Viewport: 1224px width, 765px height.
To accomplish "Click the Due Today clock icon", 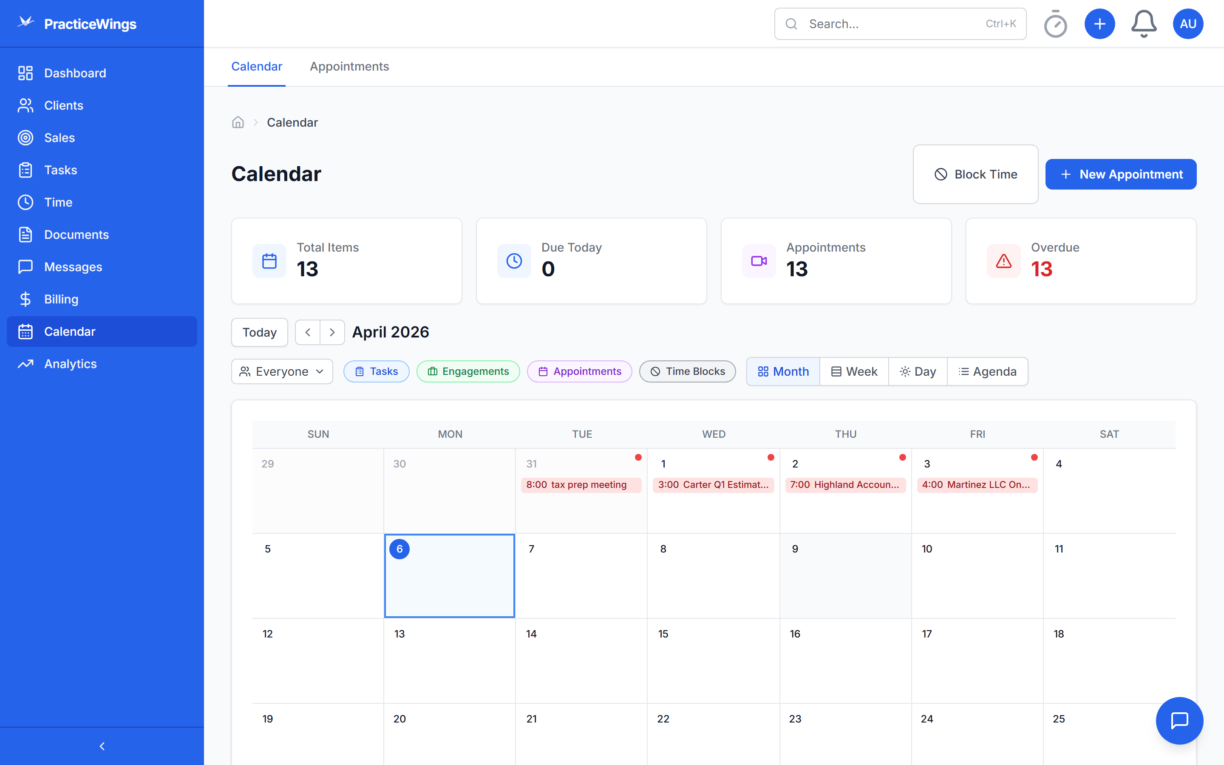I will tap(514, 261).
